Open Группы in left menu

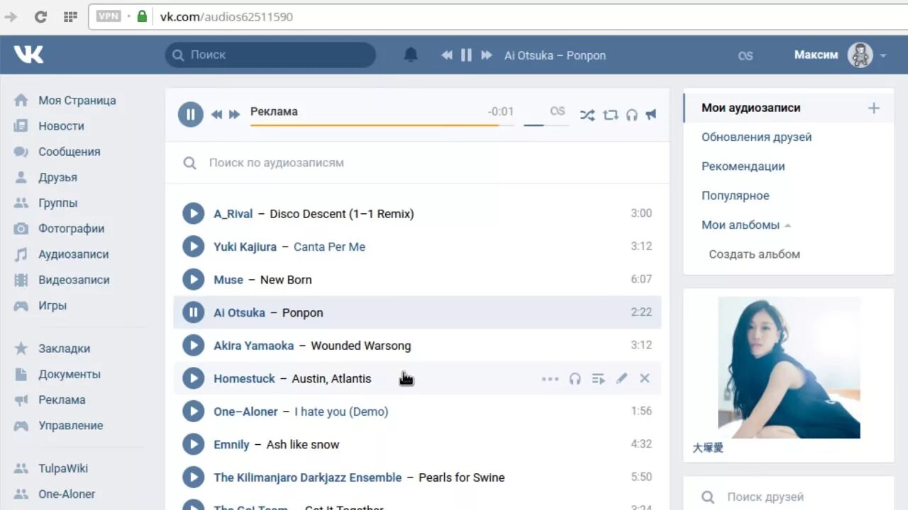click(58, 203)
